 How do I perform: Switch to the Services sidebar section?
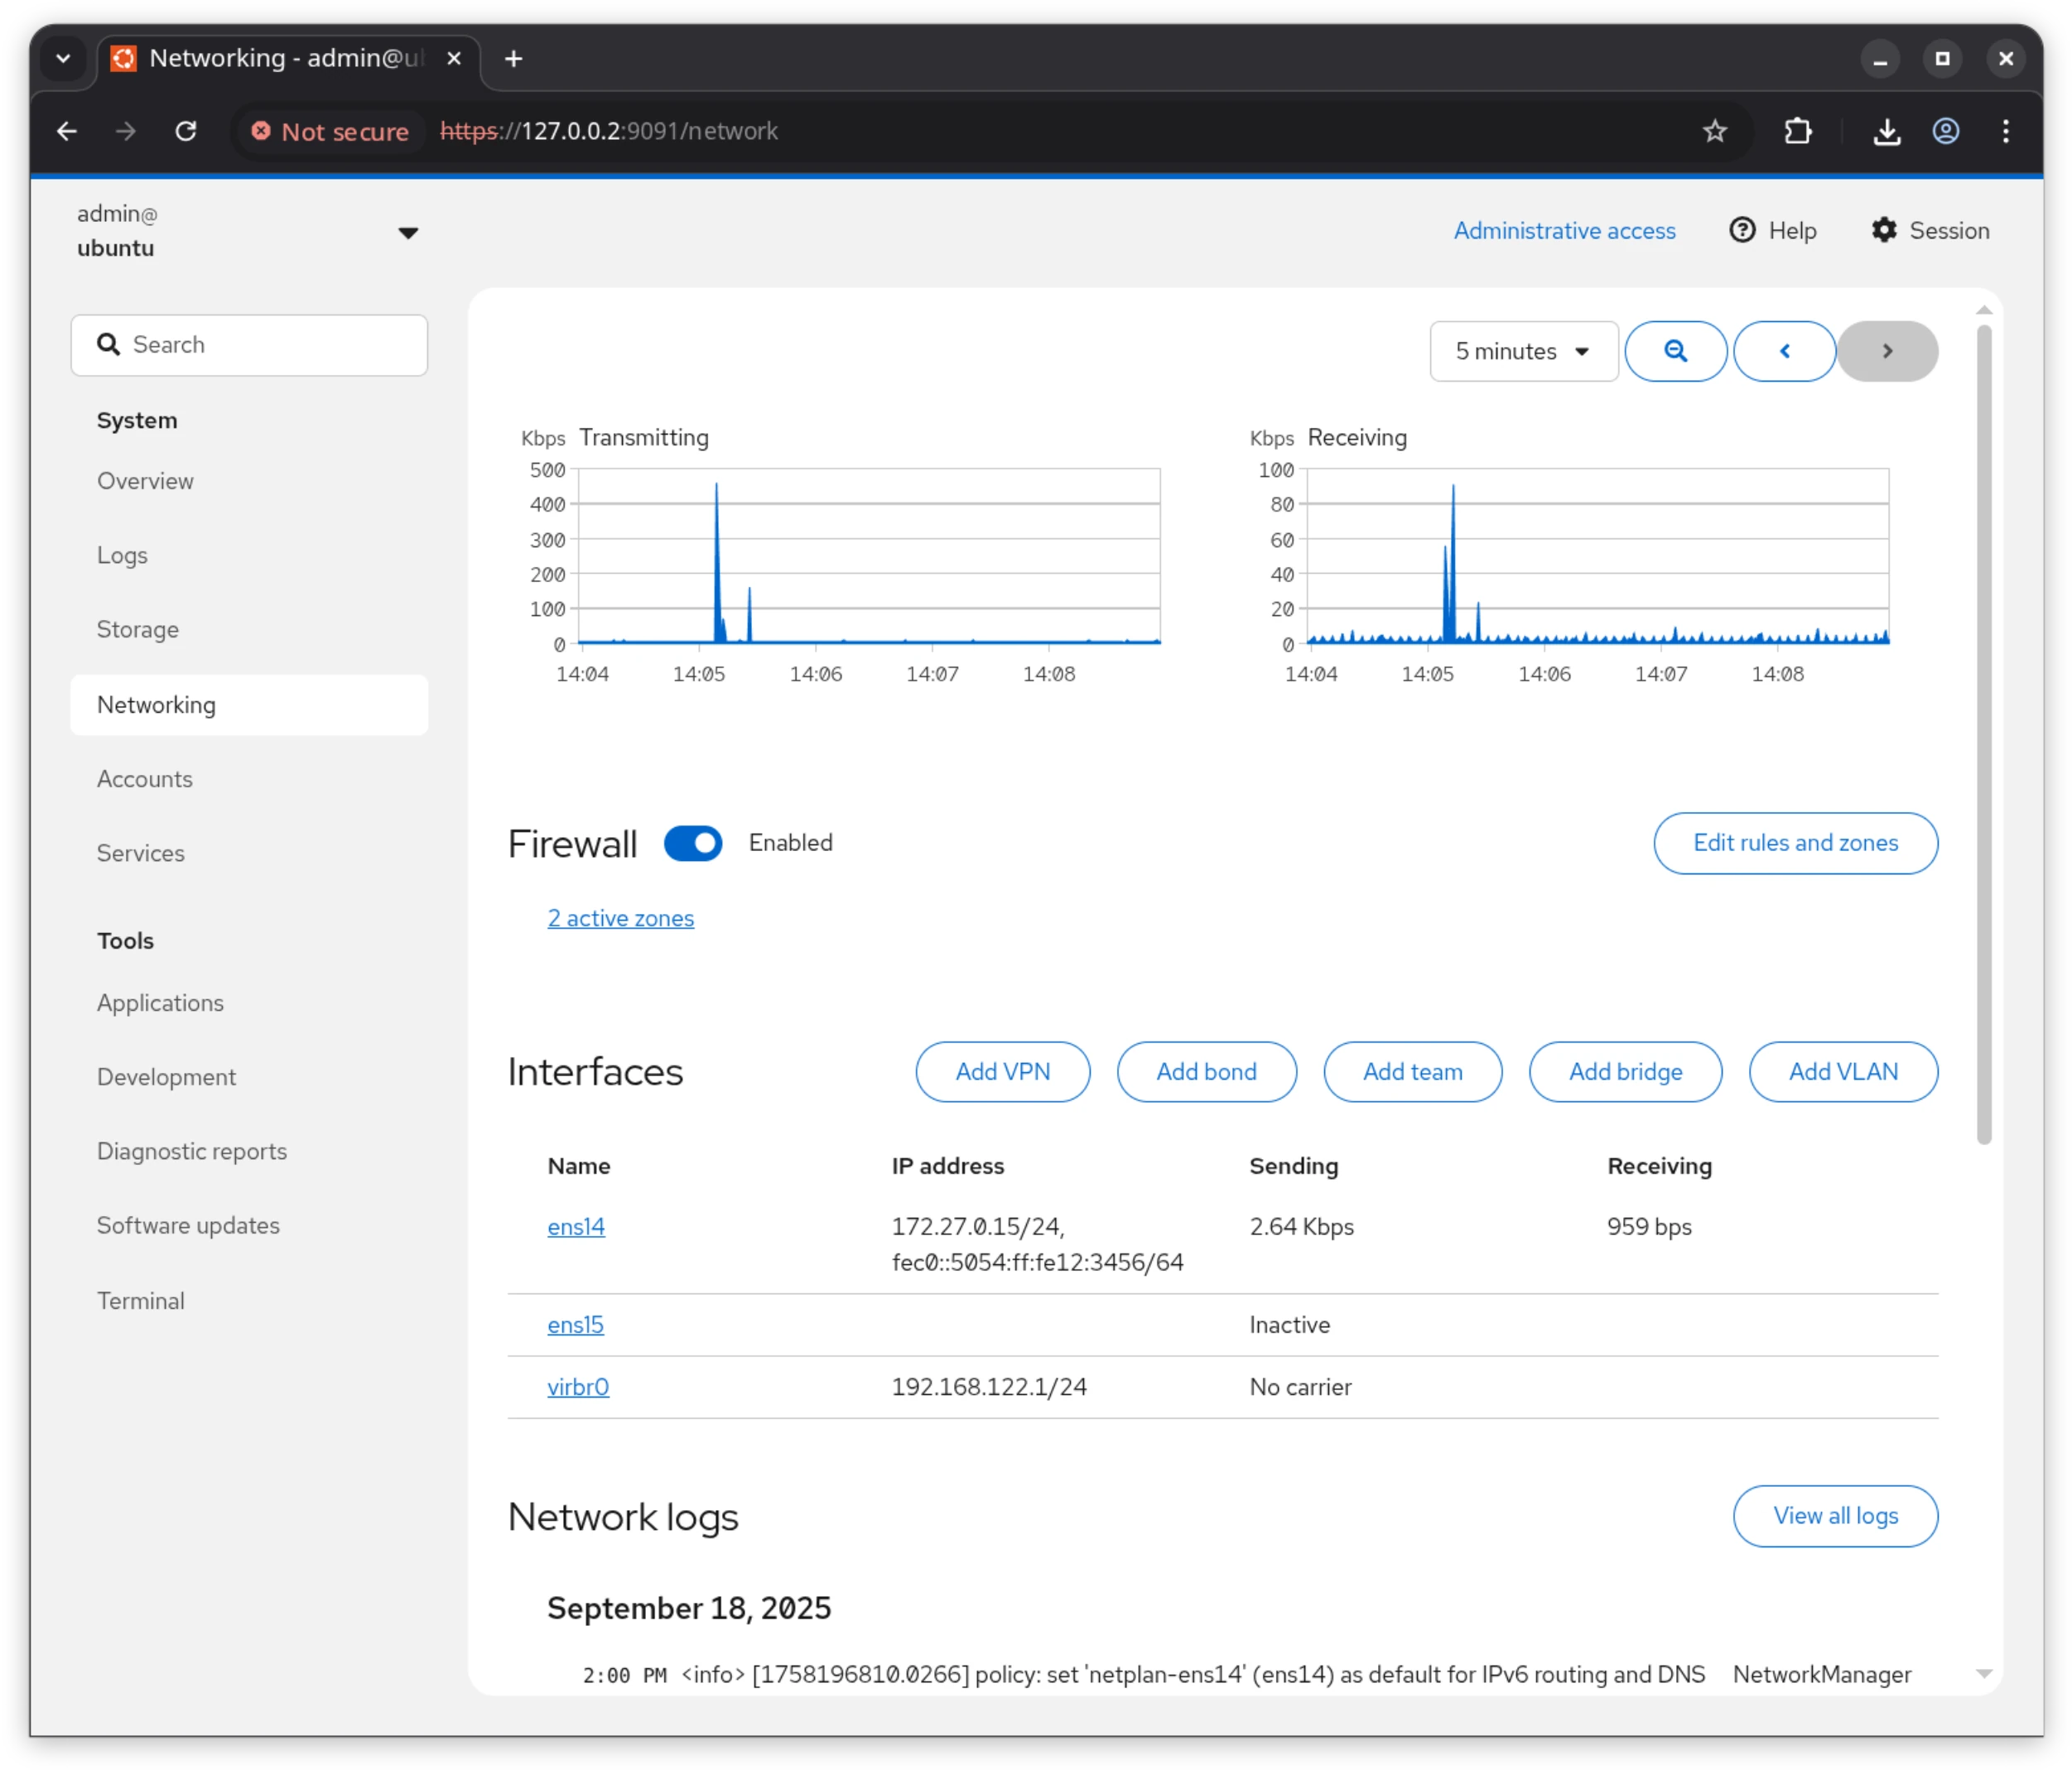[140, 853]
